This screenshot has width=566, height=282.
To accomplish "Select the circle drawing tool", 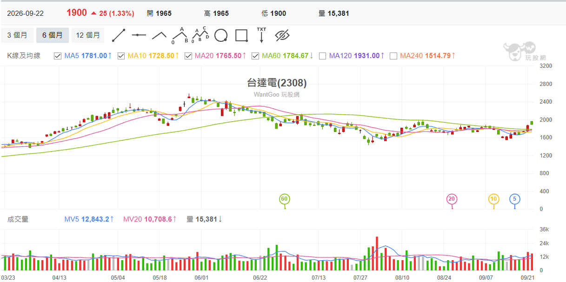I will point(221,35).
